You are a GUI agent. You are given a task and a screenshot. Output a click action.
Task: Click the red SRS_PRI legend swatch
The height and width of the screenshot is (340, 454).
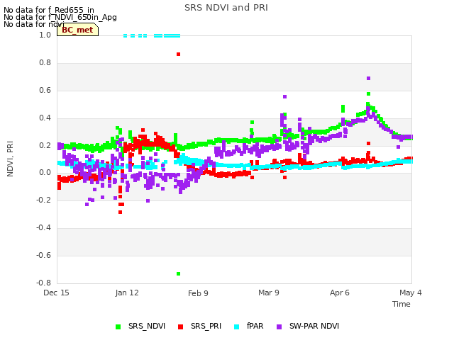pos(181,327)
